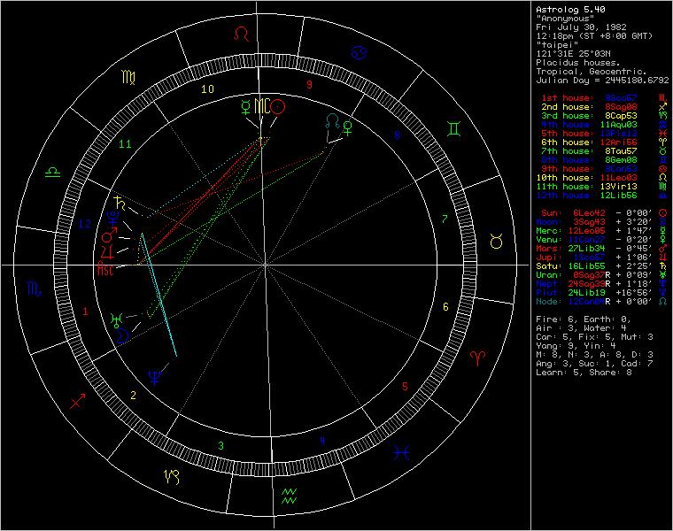The width and height of the screenshot is (673, 531).
Task: Select the Sagittarius arrow glyph on outer ring
Action: (x=77, y=400)
